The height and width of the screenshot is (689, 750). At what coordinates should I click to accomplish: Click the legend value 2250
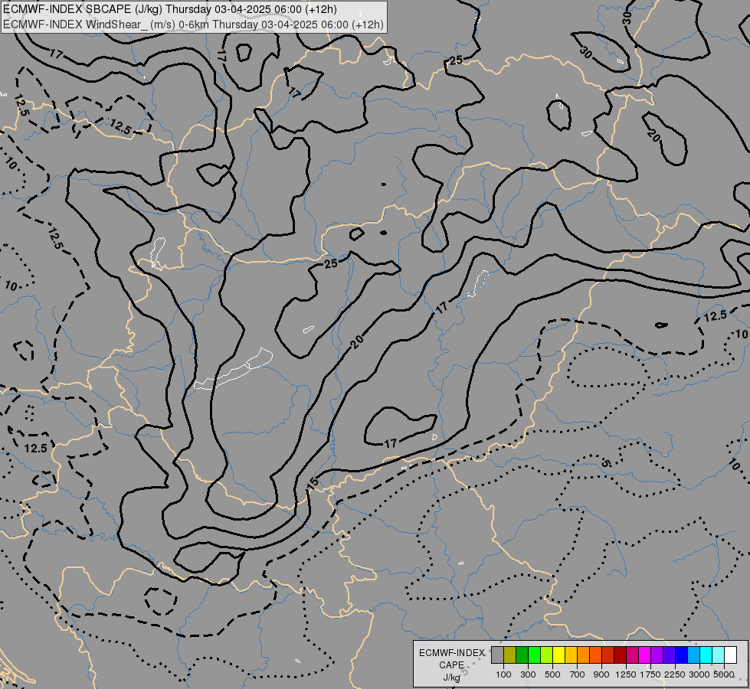pyautogui.click(x=675, y=674)
